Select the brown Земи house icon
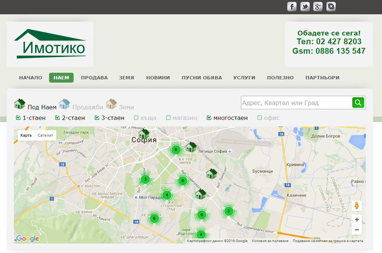 (111, 104)
